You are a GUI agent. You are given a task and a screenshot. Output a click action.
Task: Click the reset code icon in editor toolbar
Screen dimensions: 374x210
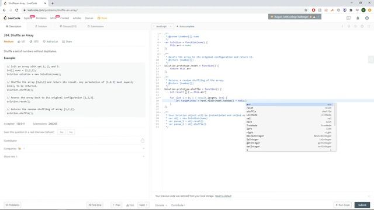(355, 26)
